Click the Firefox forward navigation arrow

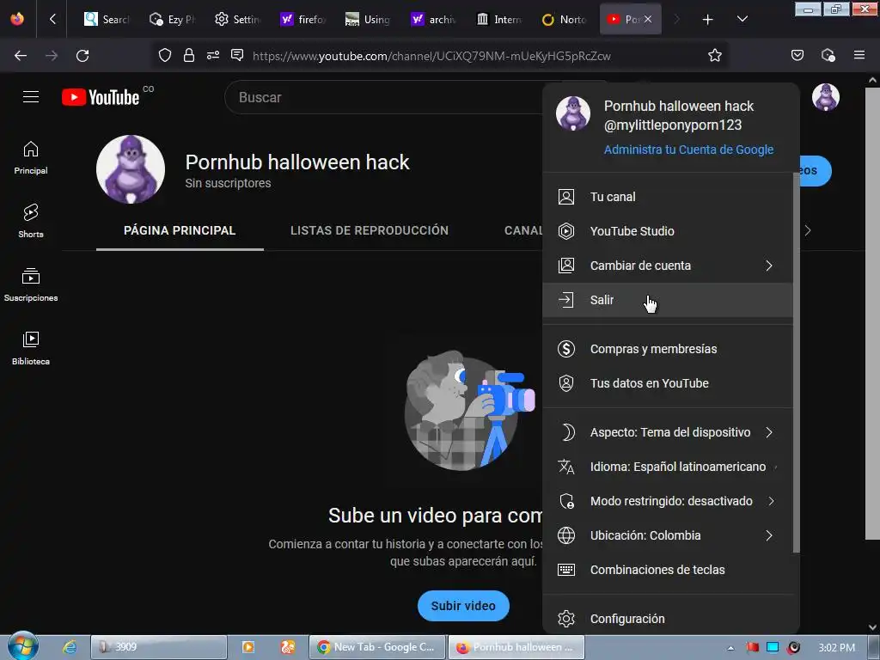52,56
